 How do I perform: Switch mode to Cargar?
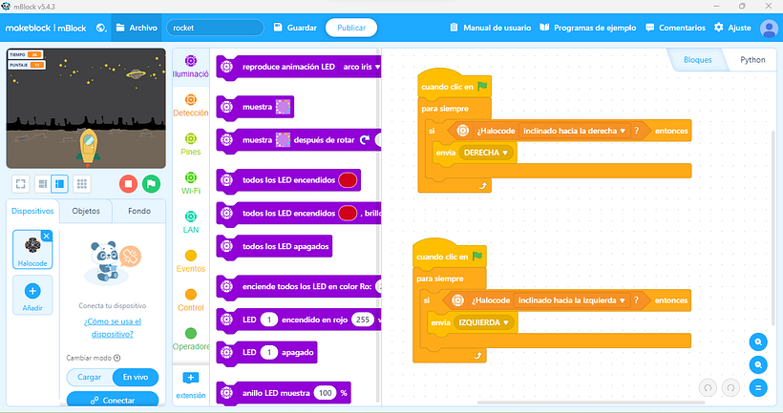90,377
